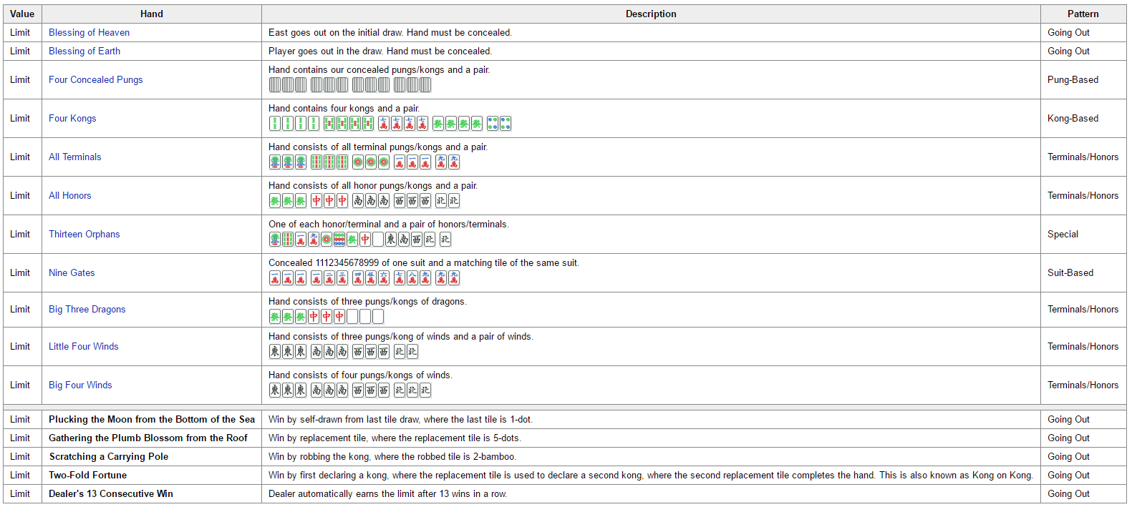
Task: Click the 1-dot tile in Thirteen Orphans row
Action: [x=326, y=240]
